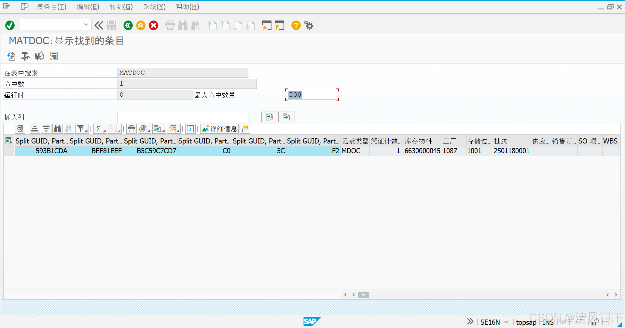
Task: Open the customize layout gear icon
Action: tap(308, 25)
